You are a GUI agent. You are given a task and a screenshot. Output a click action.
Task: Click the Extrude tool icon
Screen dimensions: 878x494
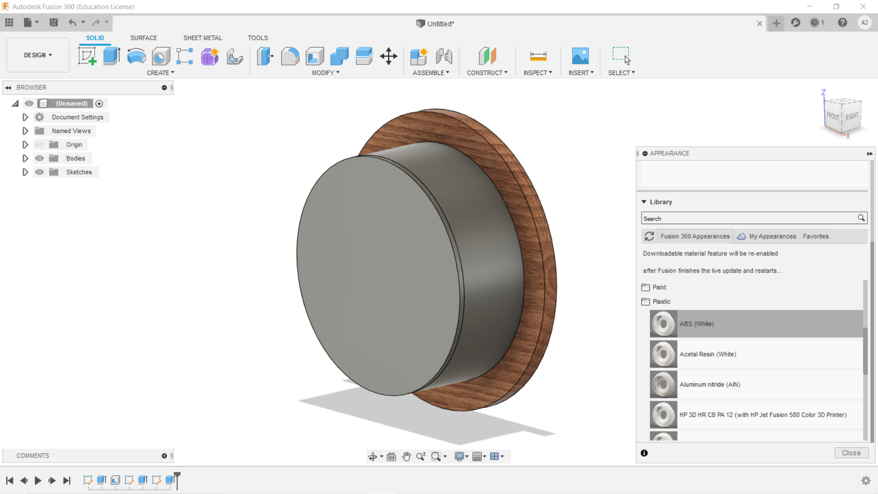pos(111,56)
